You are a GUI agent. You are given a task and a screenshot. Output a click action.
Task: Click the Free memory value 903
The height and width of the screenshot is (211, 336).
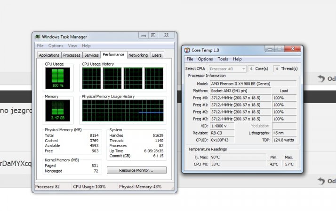click(x=95, y=151)
